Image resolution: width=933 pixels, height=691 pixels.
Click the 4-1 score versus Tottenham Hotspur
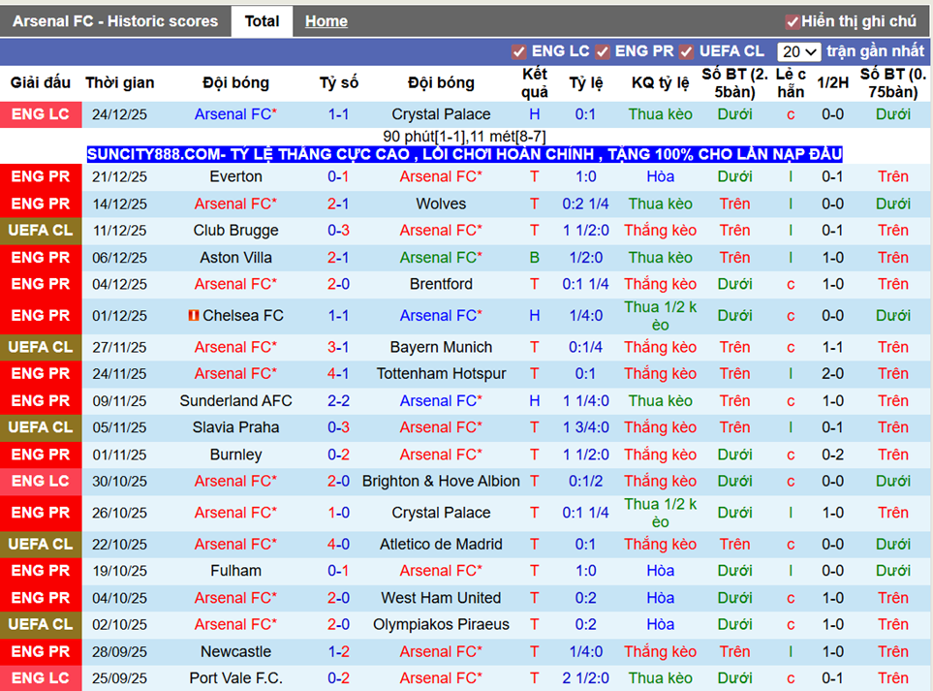point(338,374)
